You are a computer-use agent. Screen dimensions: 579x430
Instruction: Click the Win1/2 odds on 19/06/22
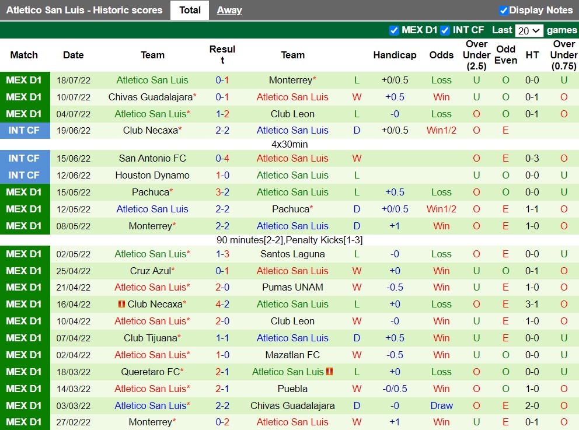441,130
